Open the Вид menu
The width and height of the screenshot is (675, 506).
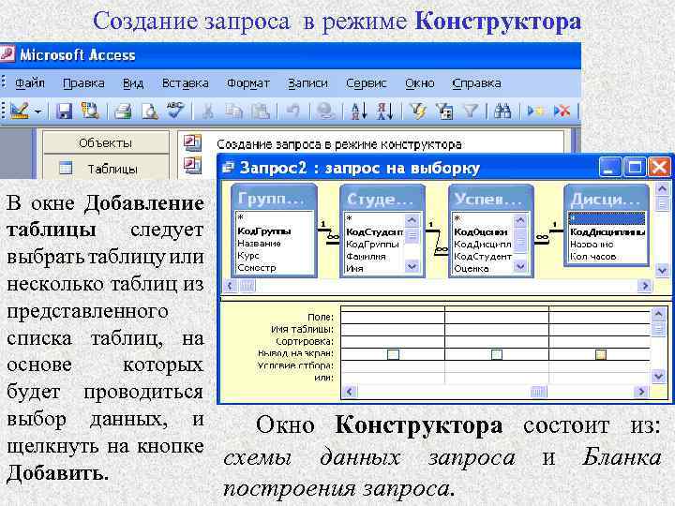tap(132, 82)
